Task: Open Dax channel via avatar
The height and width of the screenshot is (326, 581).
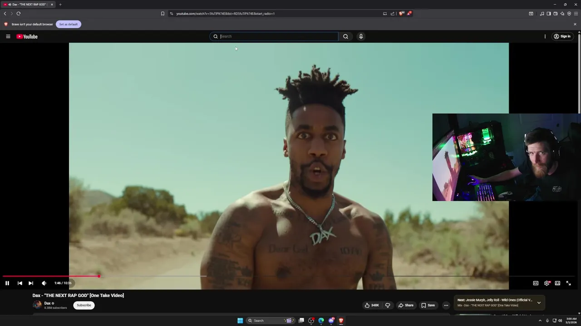Action: [37, 305]
